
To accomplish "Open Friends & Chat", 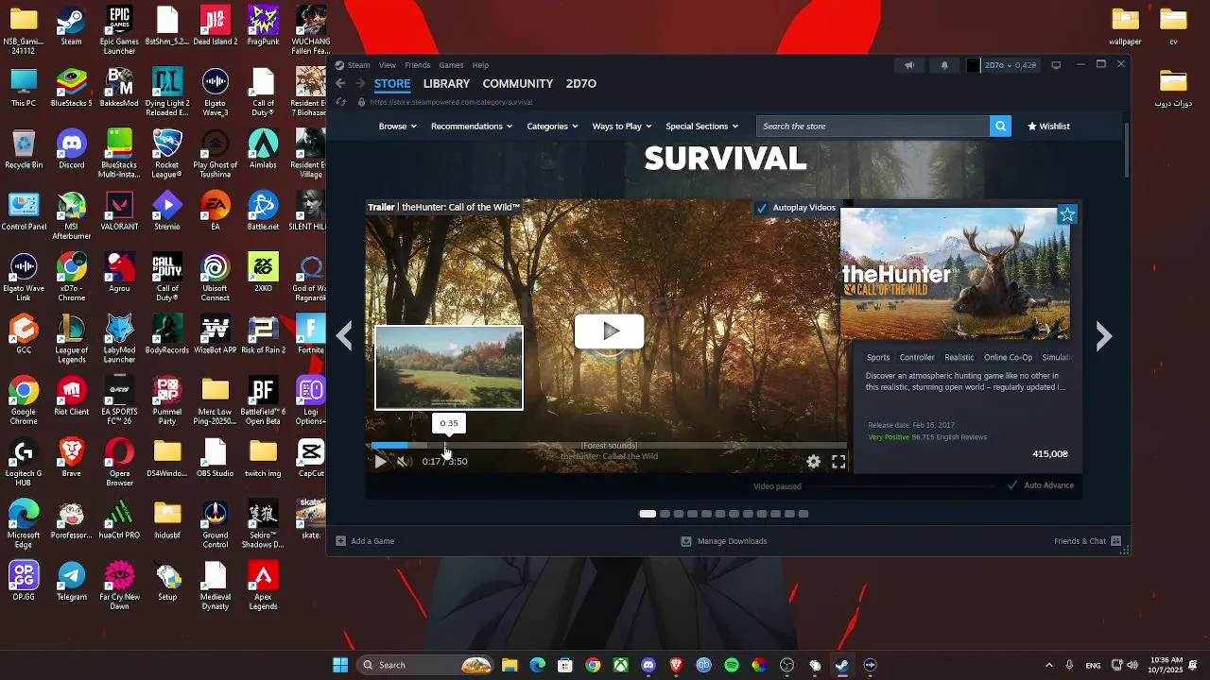I will click(1087, 541).
